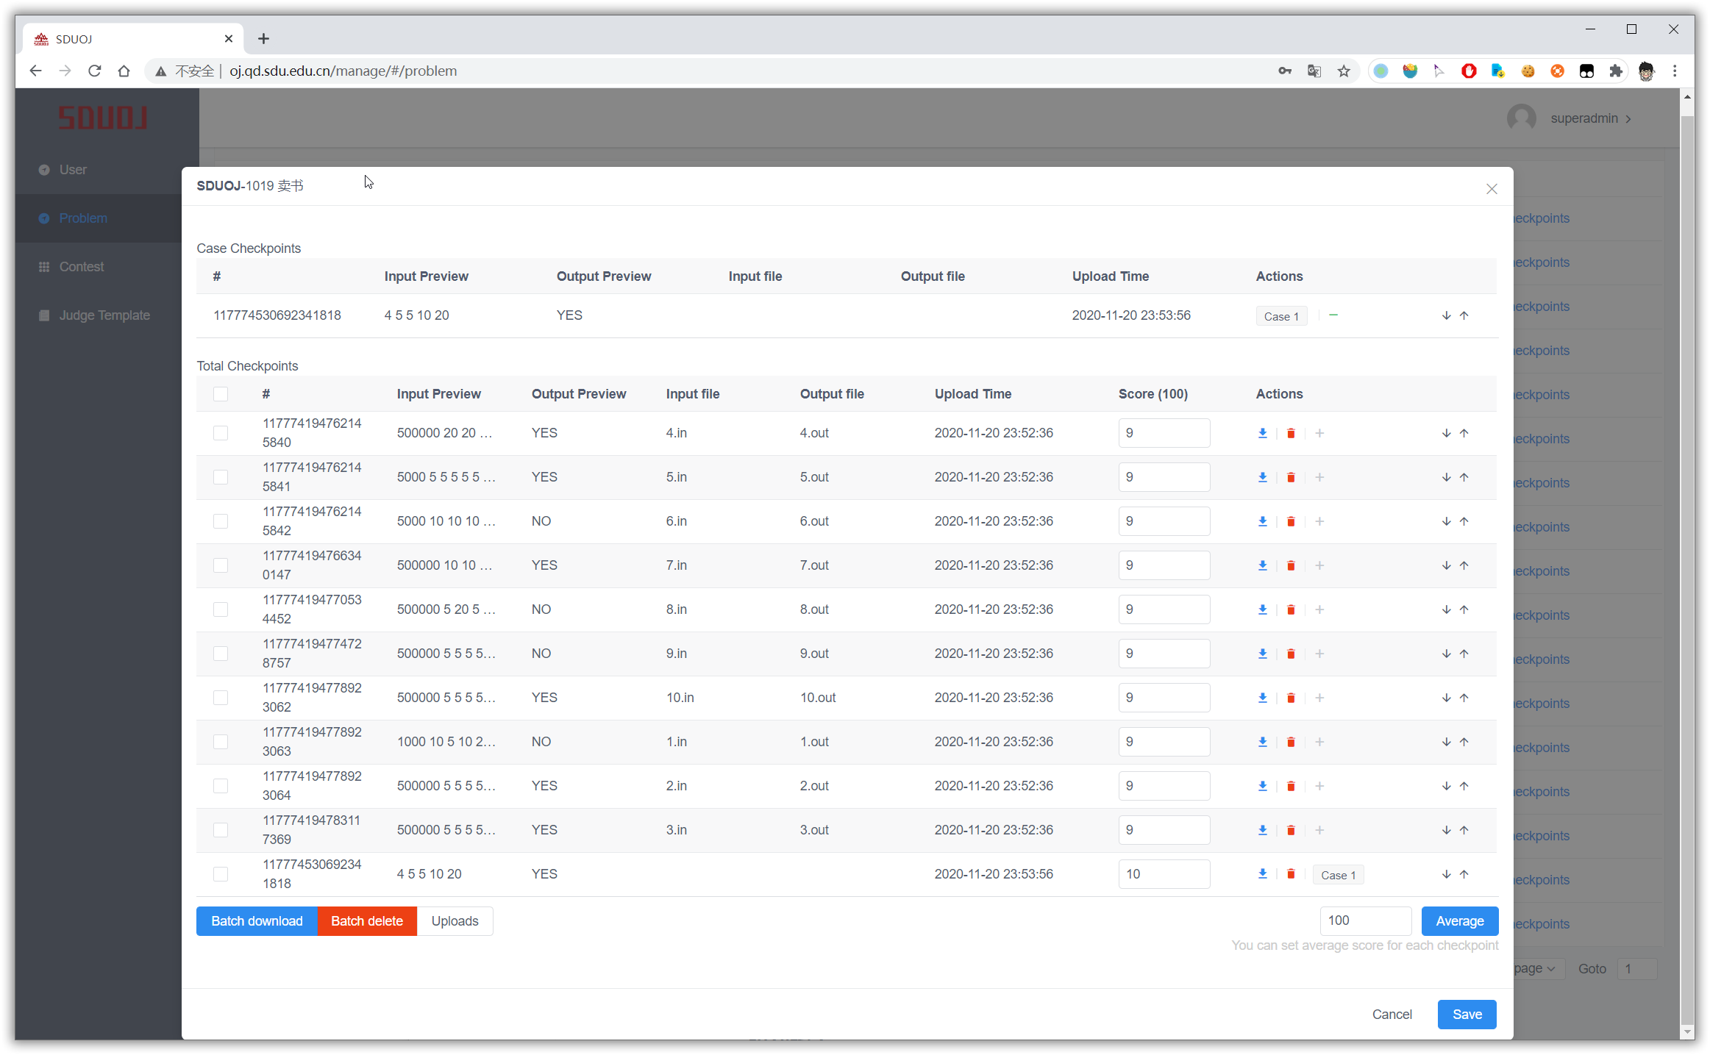
Task: Close the SDUOJ-1019 dialog with X
Action: (1492, 189)
